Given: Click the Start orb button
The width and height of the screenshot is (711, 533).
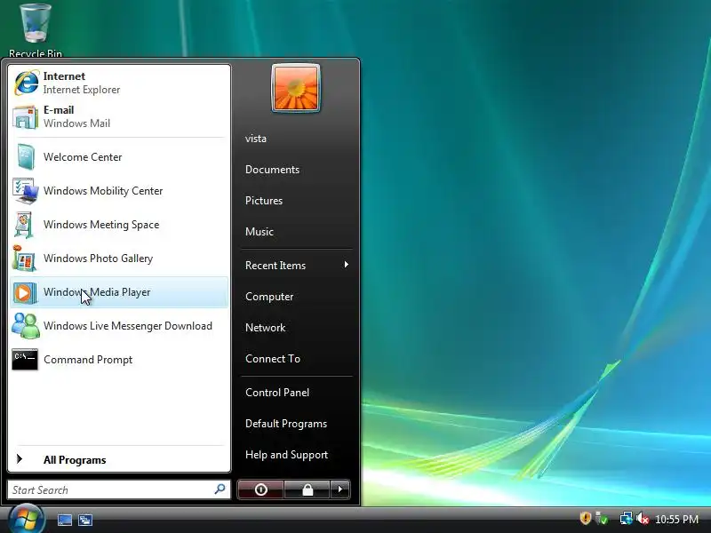Looking at the screenshot, I should 26,519.
